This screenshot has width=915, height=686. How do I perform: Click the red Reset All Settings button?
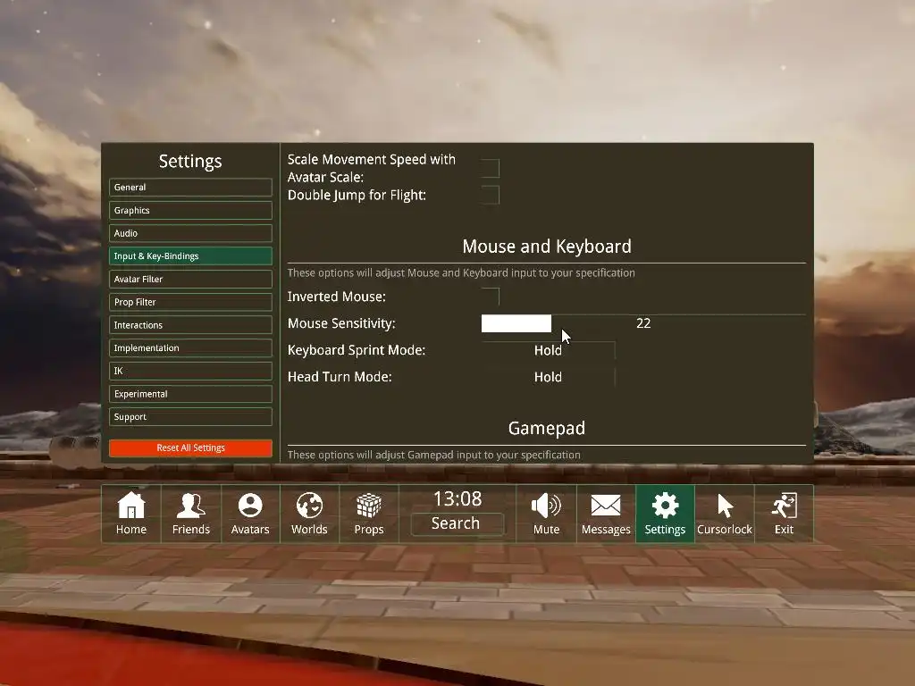pos(190,448)
